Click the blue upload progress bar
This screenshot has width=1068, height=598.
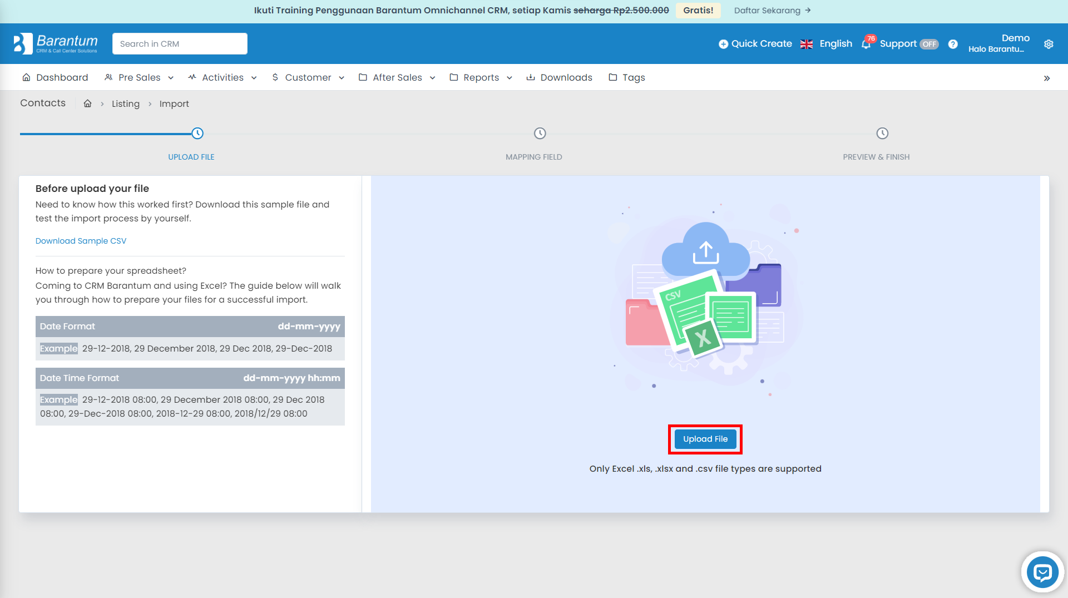[106, 134]
